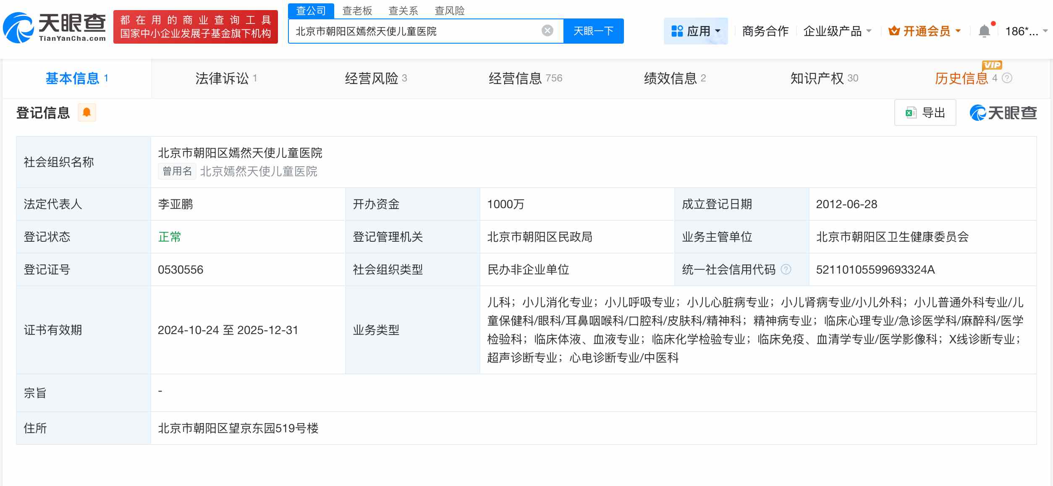Open the notification bell at top right
1053x486 pixels.
(983, 30)
